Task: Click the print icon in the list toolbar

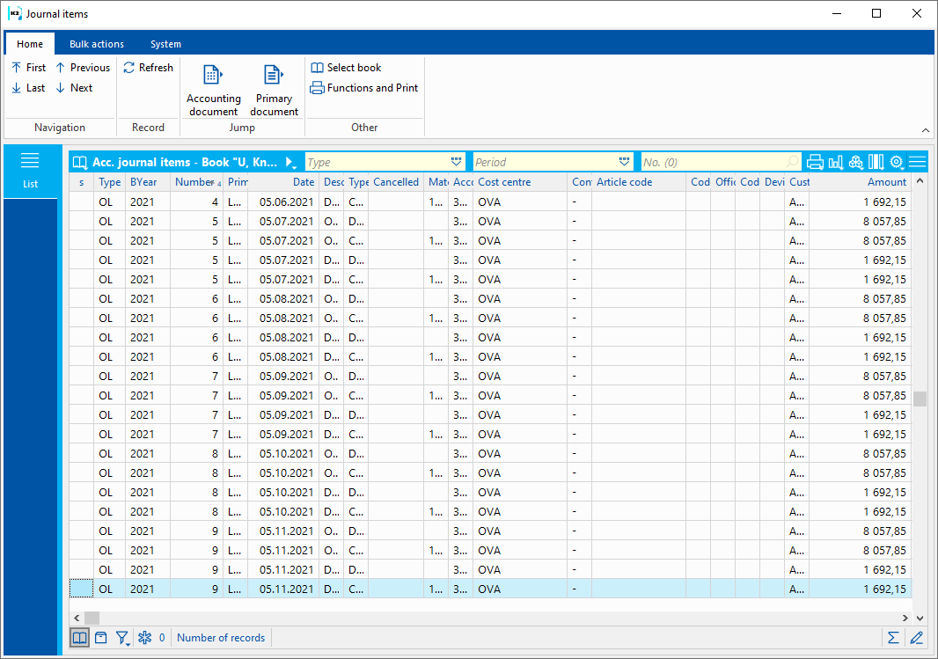Action: pyautogui.click(x=815, y=162)
